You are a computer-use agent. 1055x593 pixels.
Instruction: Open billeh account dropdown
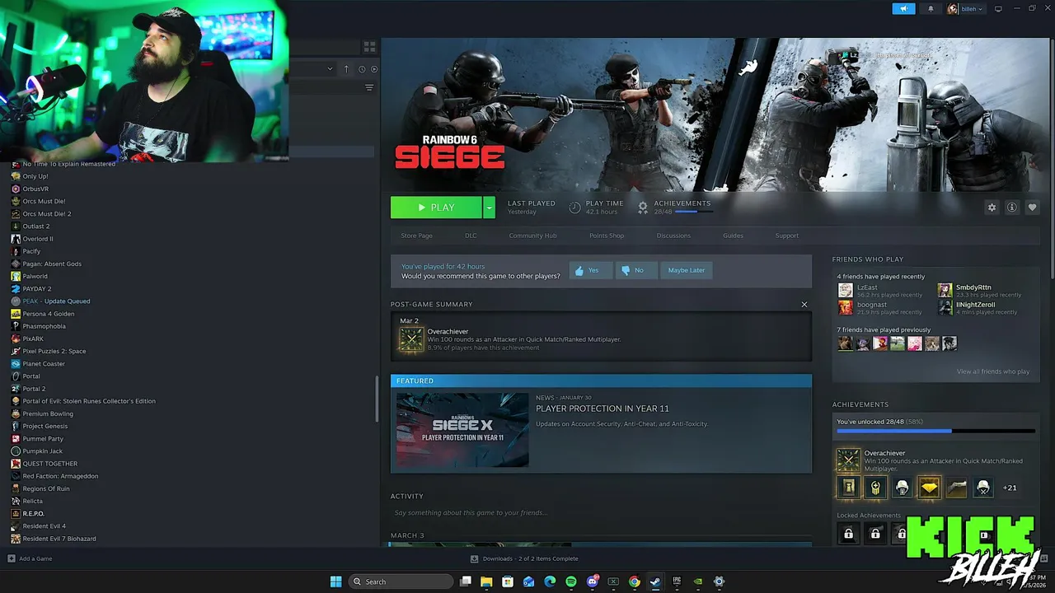click(965, 9)
